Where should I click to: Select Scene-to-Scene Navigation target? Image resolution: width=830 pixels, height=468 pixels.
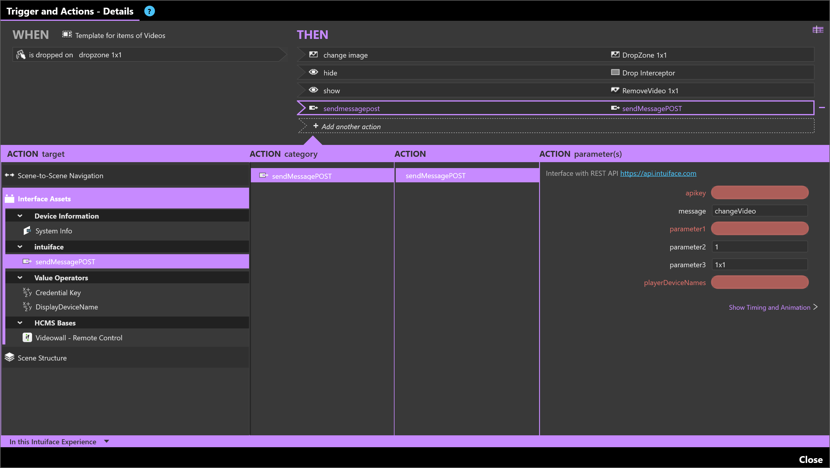click(126, 176)
